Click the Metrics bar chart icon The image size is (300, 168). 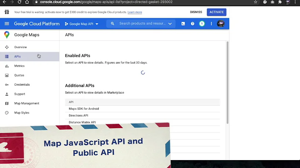(x=7, y=66)
